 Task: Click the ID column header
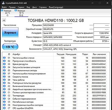(9, 54)
